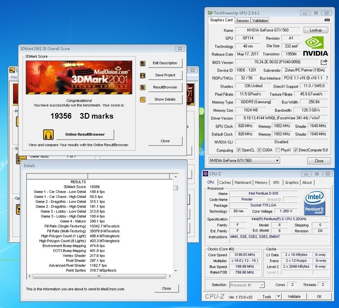Click the Details scrollbar right arrow
This screenshot has height=308, width=339.
click(170, 276)
